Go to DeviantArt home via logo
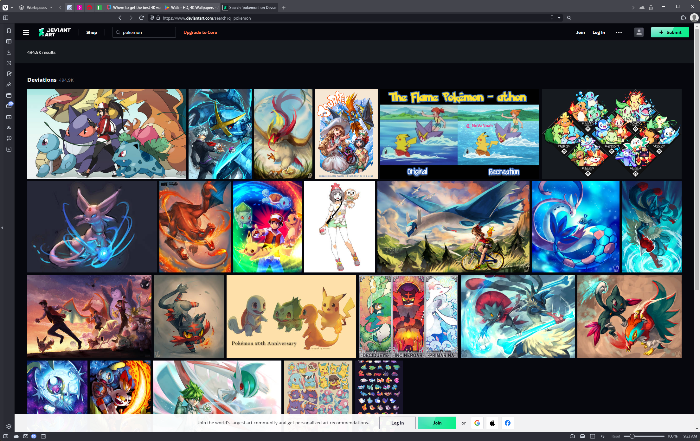Viewport: 700px width, 441px height. pos(55,32)
